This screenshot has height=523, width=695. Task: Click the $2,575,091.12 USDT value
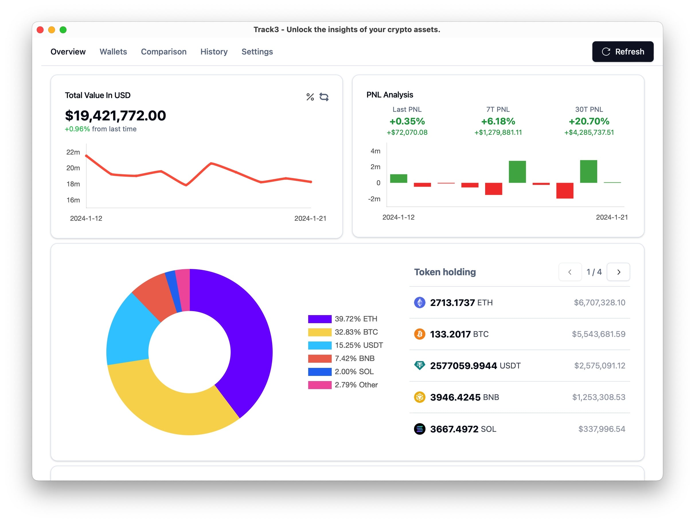pos(600,366)
